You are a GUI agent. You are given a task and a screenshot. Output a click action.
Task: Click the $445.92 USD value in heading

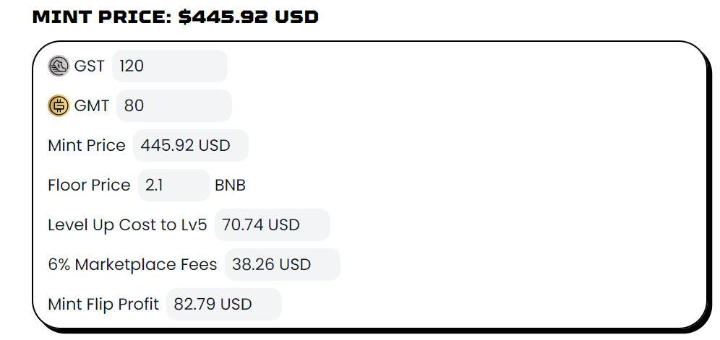249,17
